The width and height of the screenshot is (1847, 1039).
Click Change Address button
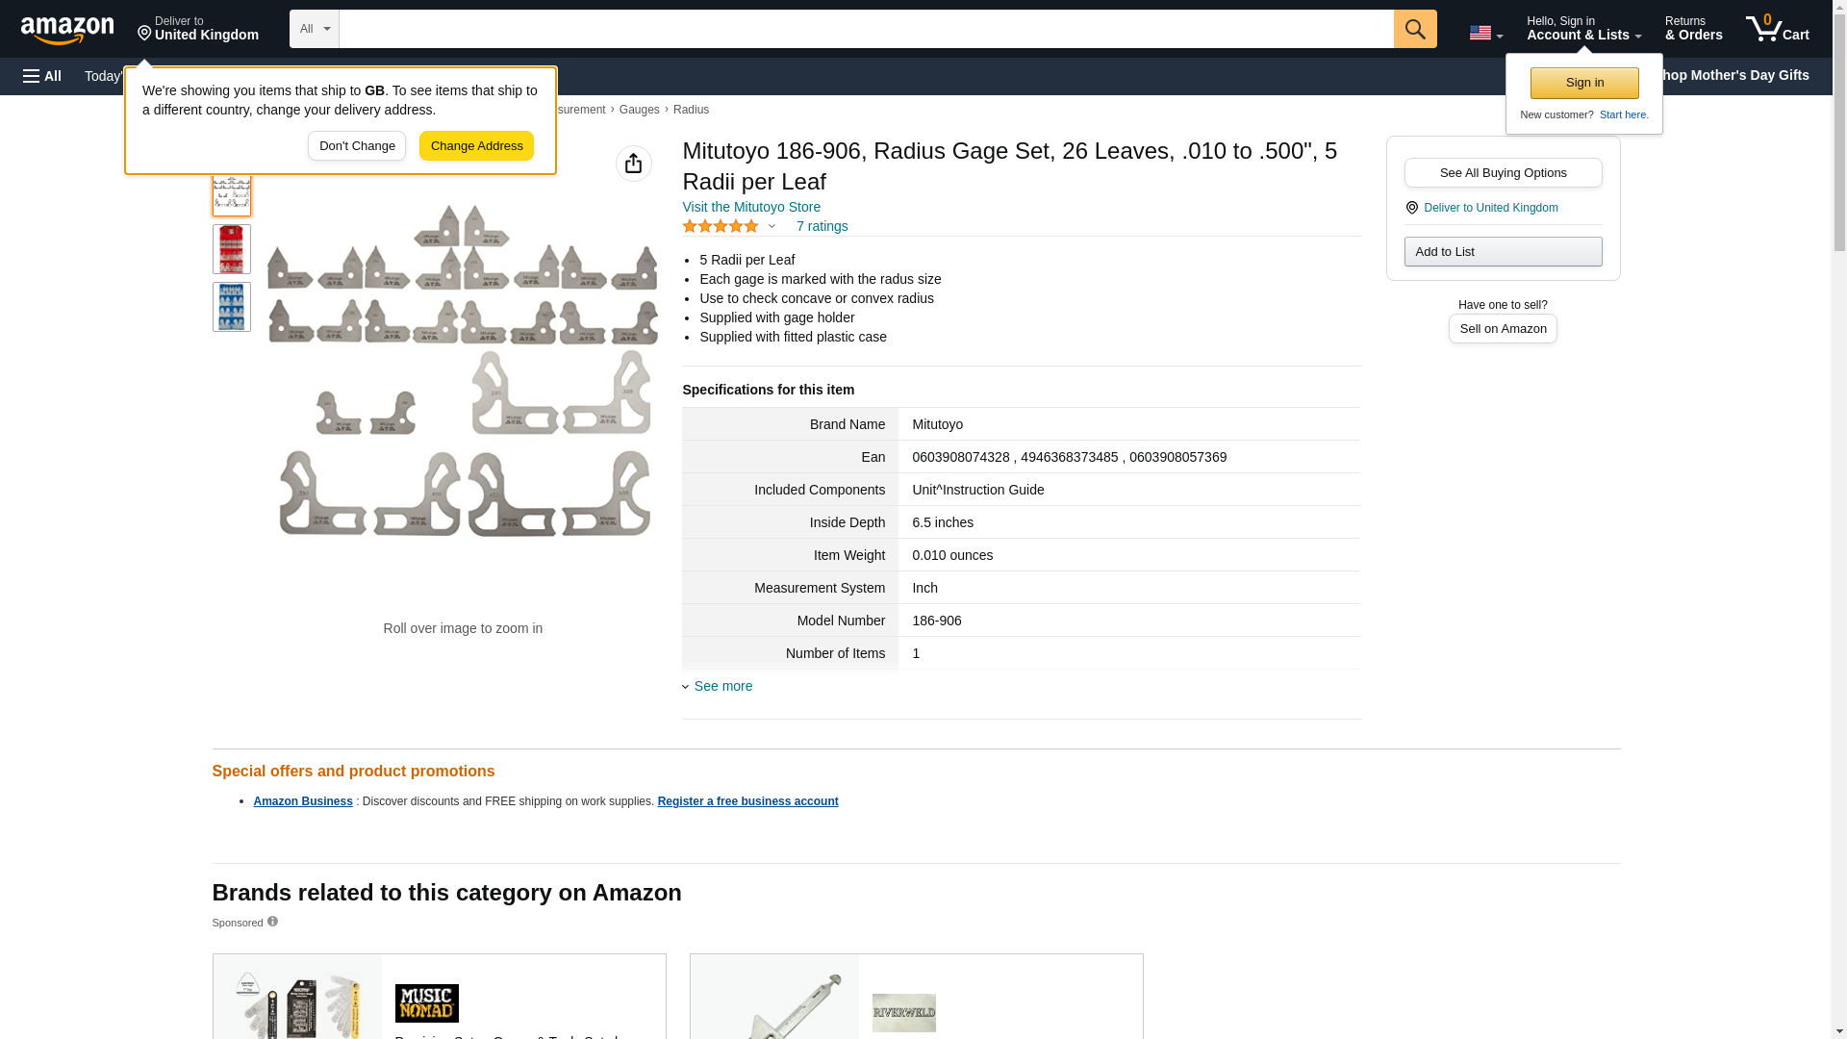pyautogui.click(x=476, y=146)
